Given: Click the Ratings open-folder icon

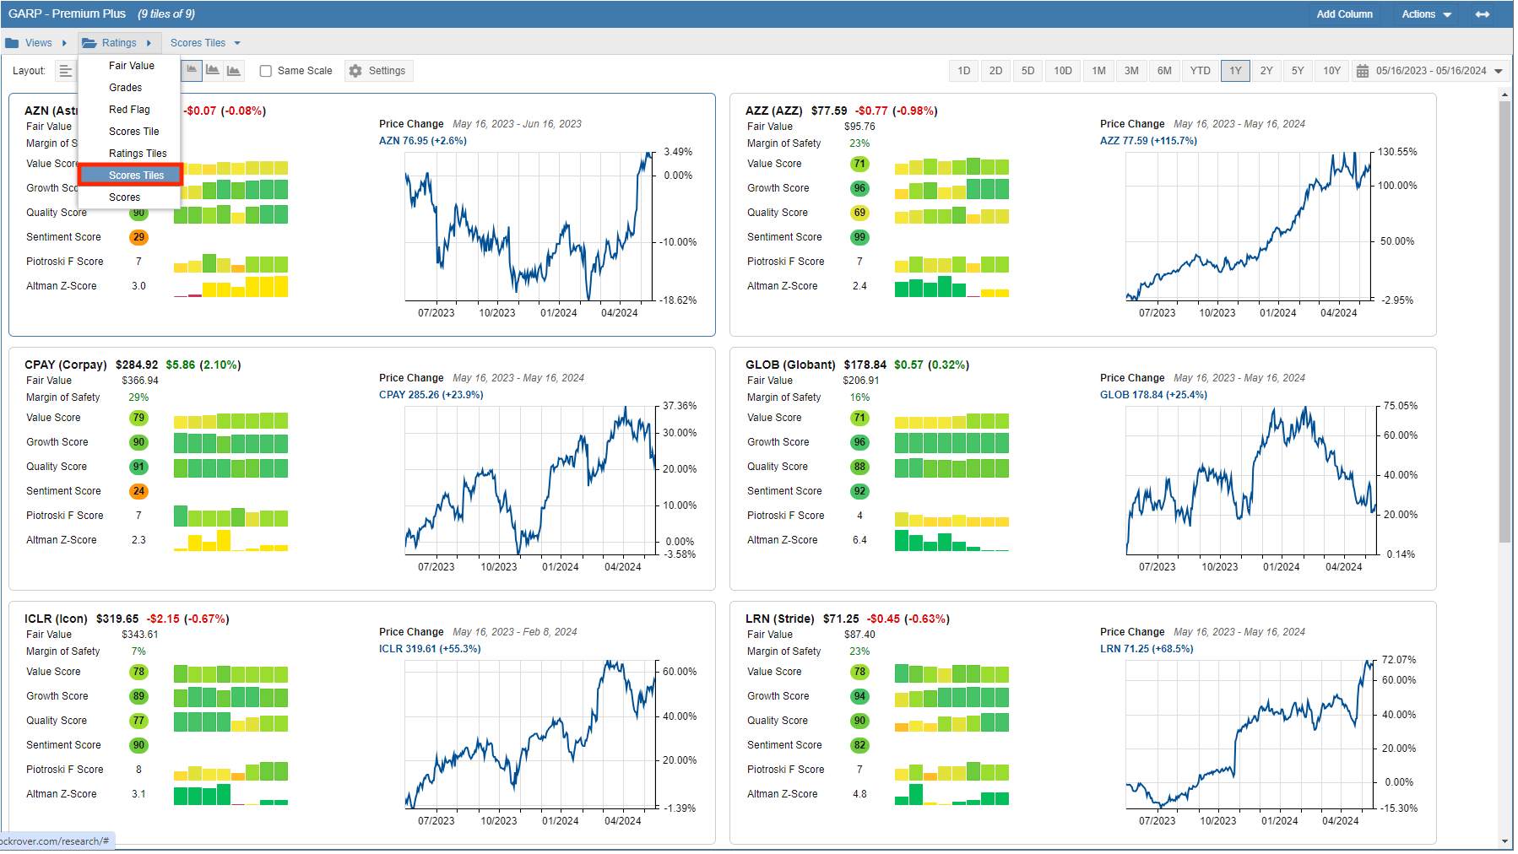Looking at the screenshot, I should click(89, 43).
